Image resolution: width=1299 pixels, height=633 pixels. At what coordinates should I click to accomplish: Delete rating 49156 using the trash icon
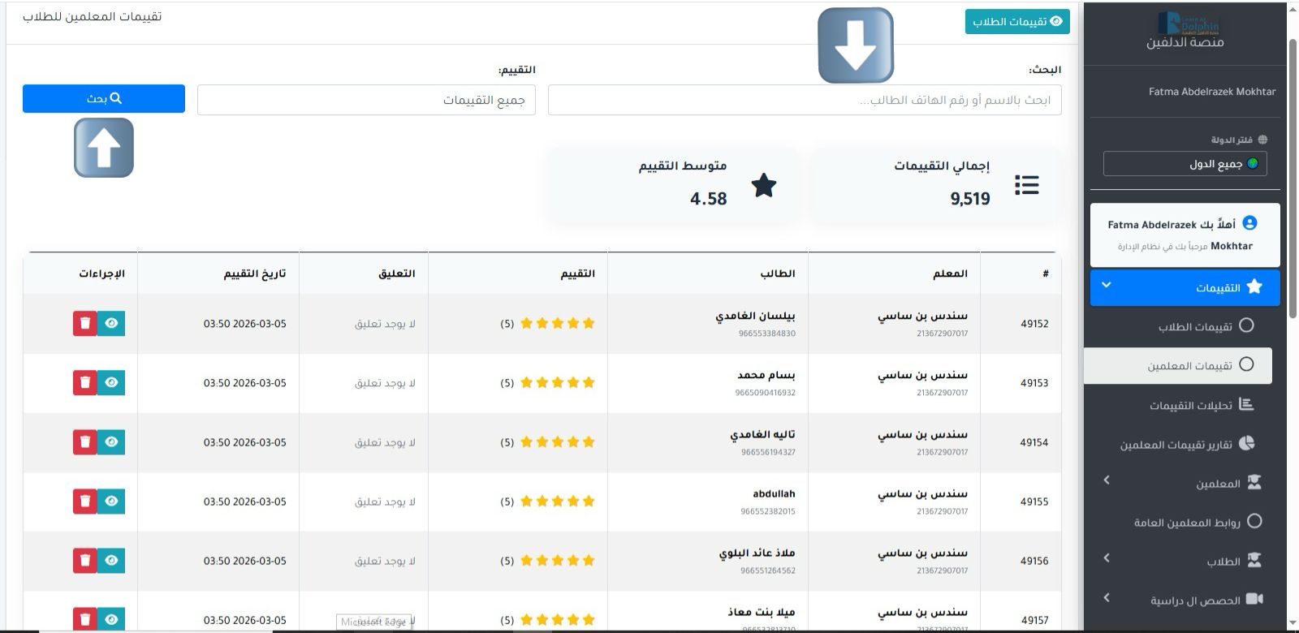pyautogui.click(x=84, y=560)
